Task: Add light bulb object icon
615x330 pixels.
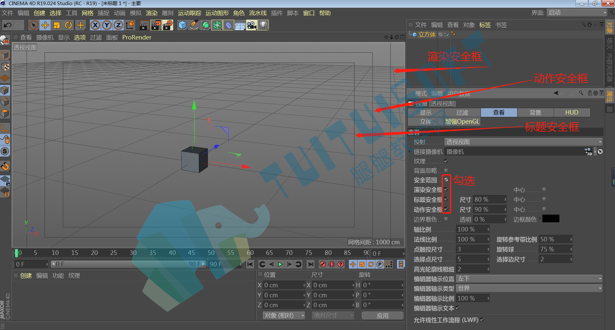Action: click(x=263, y=25)
